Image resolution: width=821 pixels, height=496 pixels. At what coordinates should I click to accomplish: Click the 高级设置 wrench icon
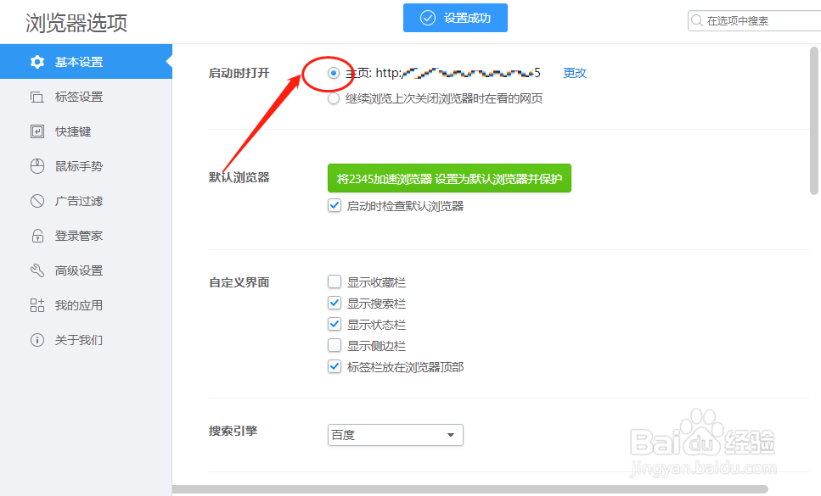pos(37,270)
